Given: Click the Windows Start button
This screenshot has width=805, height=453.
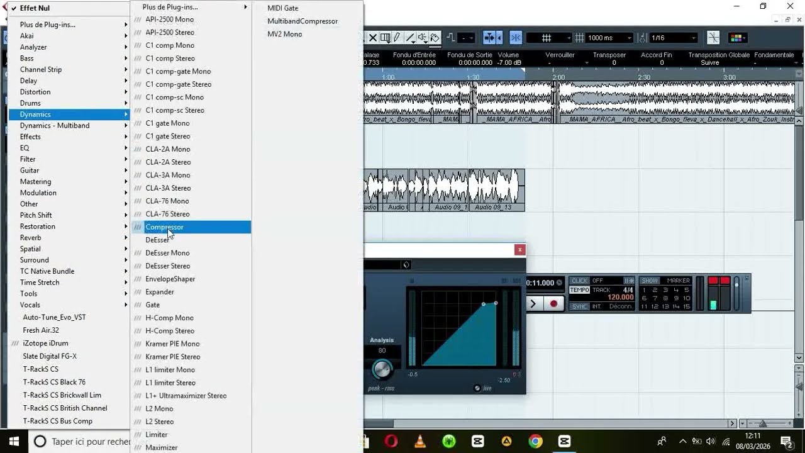Looking at the screenshot, I should point(14,441).
